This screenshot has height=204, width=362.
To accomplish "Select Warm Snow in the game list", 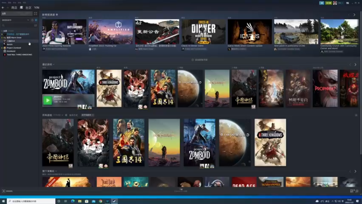I will pyautogui.click(x=14, y=38).
